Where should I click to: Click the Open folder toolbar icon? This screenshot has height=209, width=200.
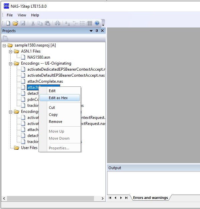[x=15, y=23]
